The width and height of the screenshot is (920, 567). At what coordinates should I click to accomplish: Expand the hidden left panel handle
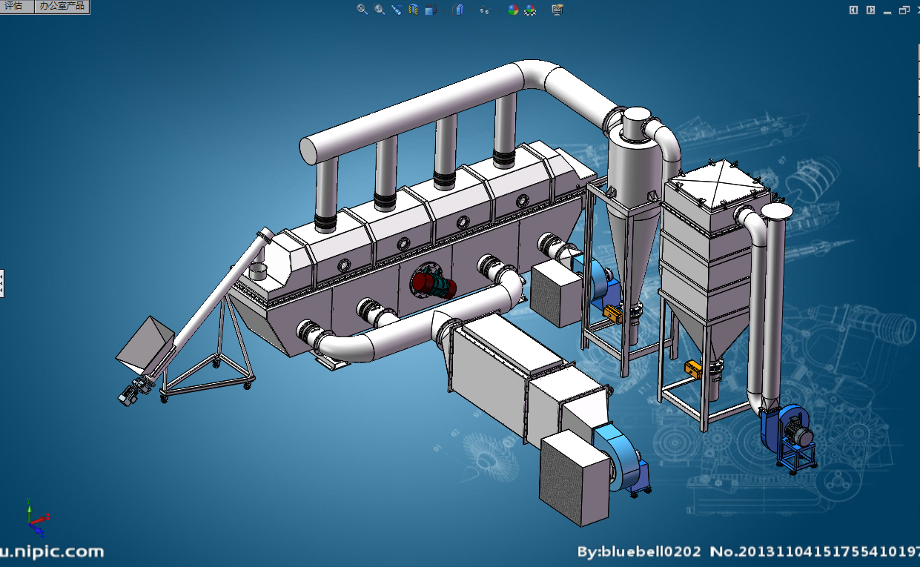[x=1, y=283]
